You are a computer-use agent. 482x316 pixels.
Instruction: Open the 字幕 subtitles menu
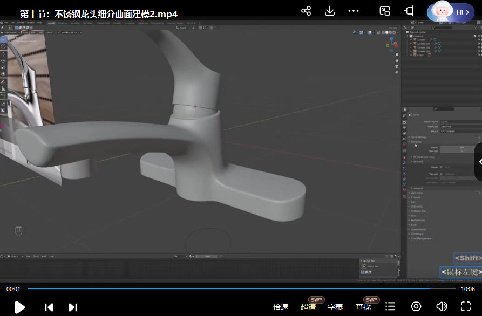coord(335,307)
